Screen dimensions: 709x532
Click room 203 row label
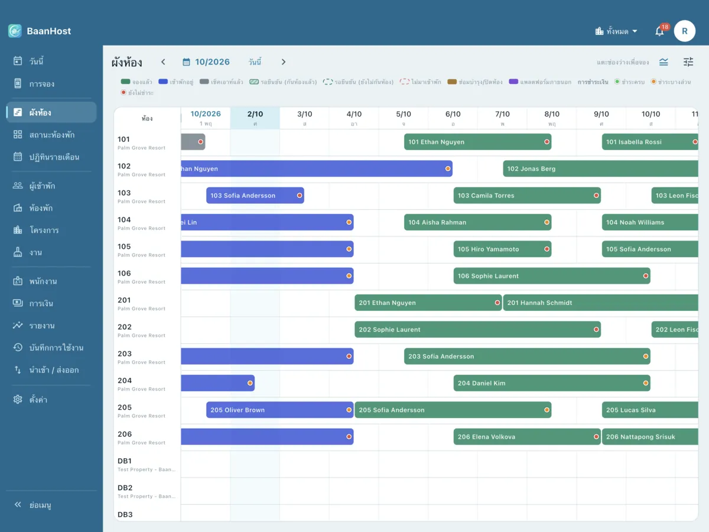click(x=147, y=357)
